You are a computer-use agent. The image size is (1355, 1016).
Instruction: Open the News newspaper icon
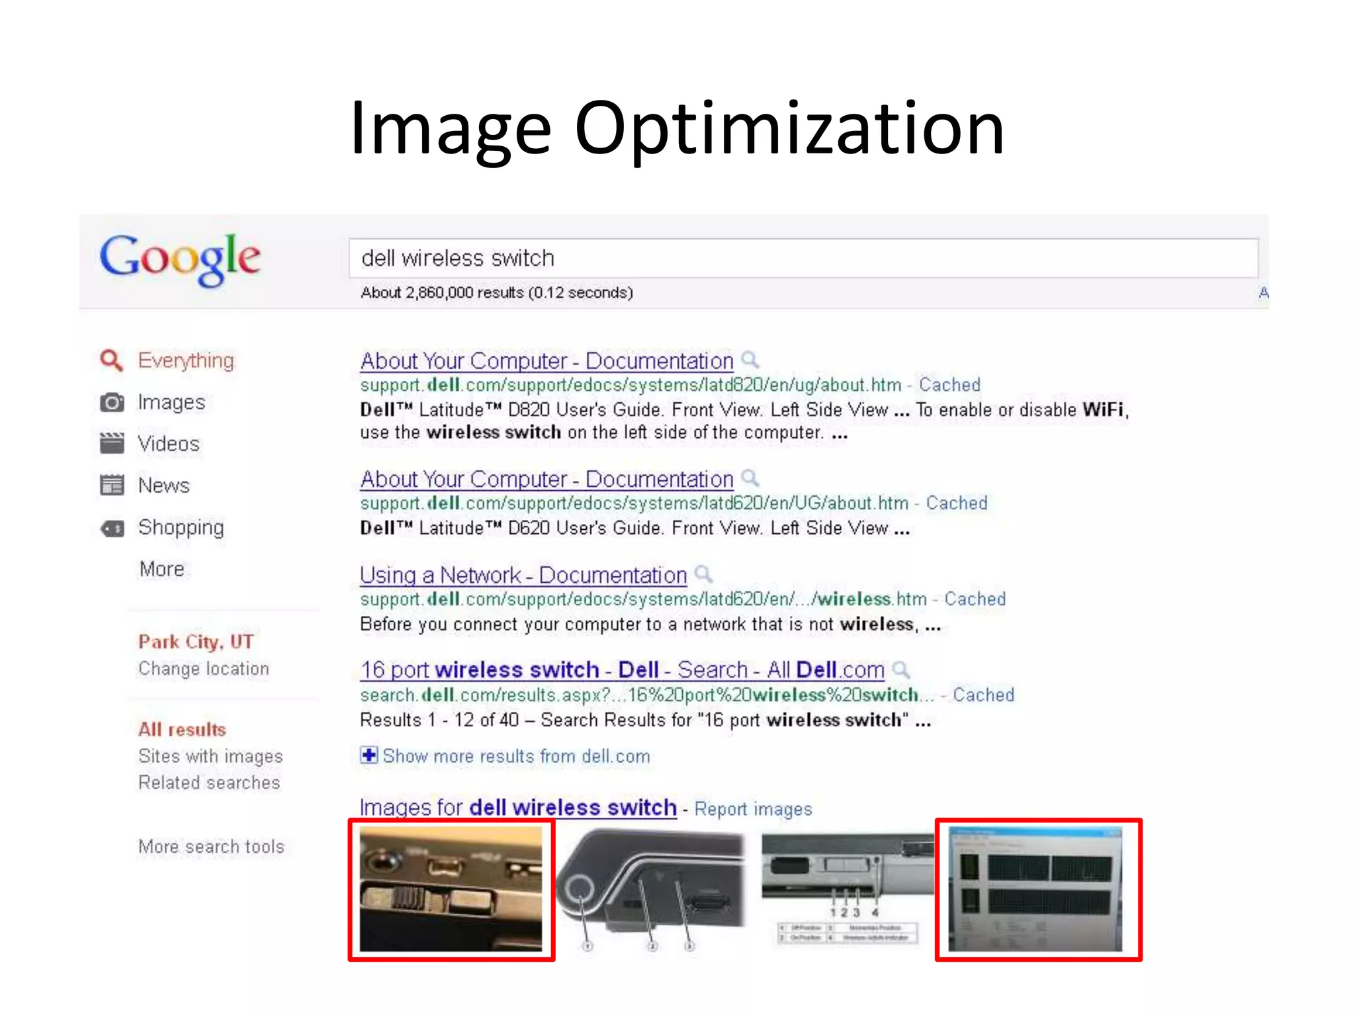click(112, 485)
